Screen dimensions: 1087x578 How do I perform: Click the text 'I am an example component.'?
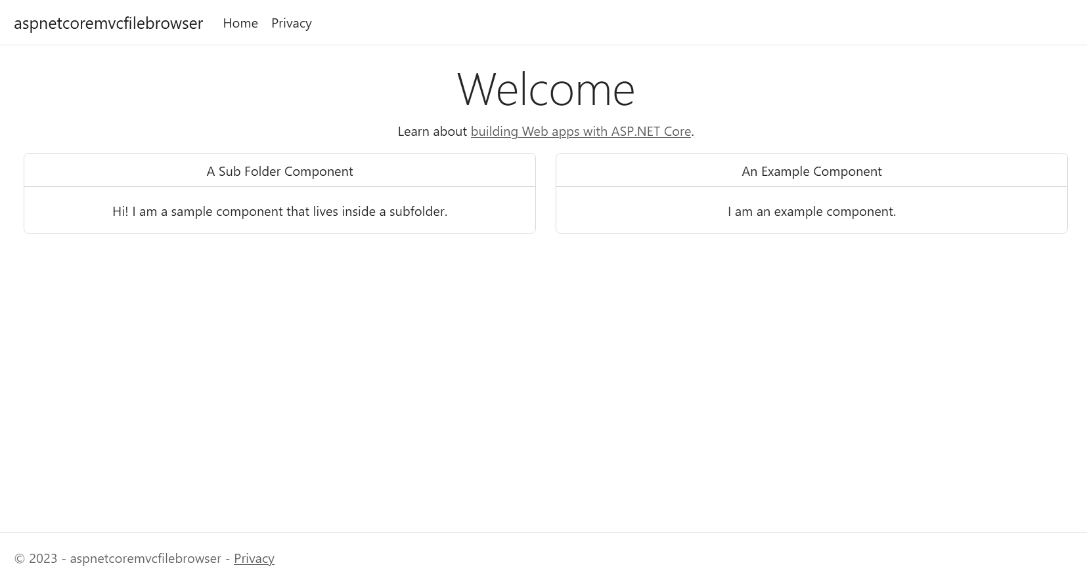(x=812, y=211)
